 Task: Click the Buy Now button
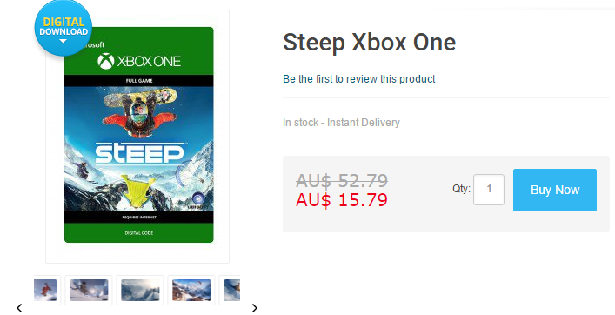pos(555,190)
